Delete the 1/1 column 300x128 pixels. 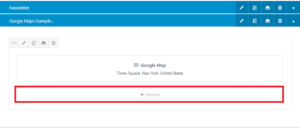tap(54, 43)
